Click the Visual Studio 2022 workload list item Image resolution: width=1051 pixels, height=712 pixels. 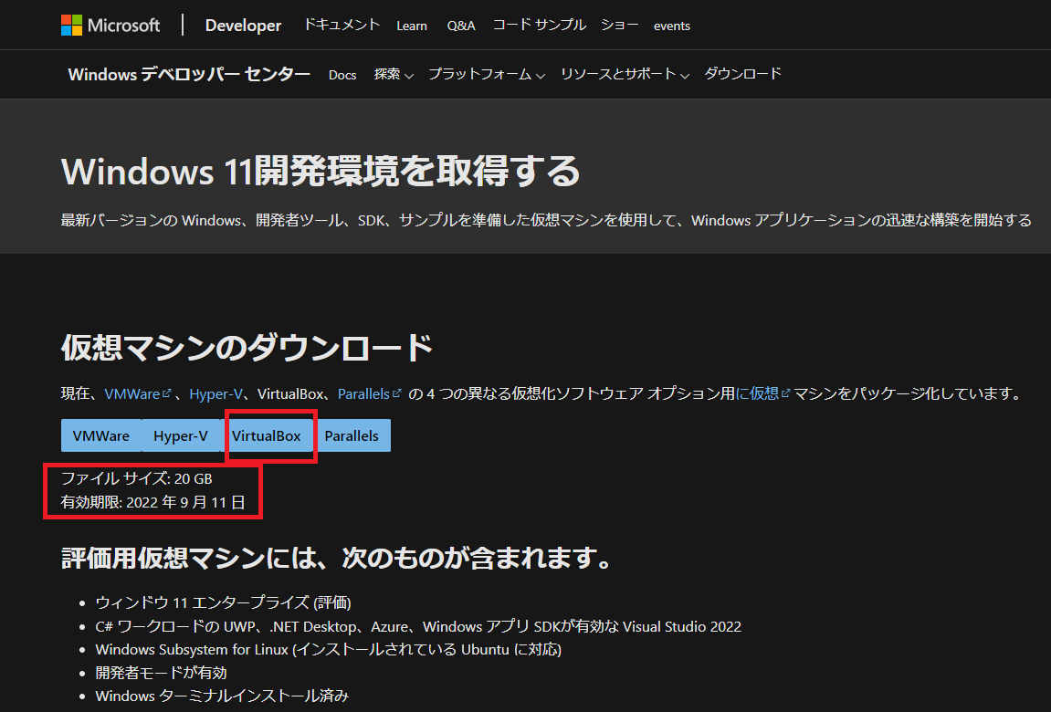tap(418, 626)
